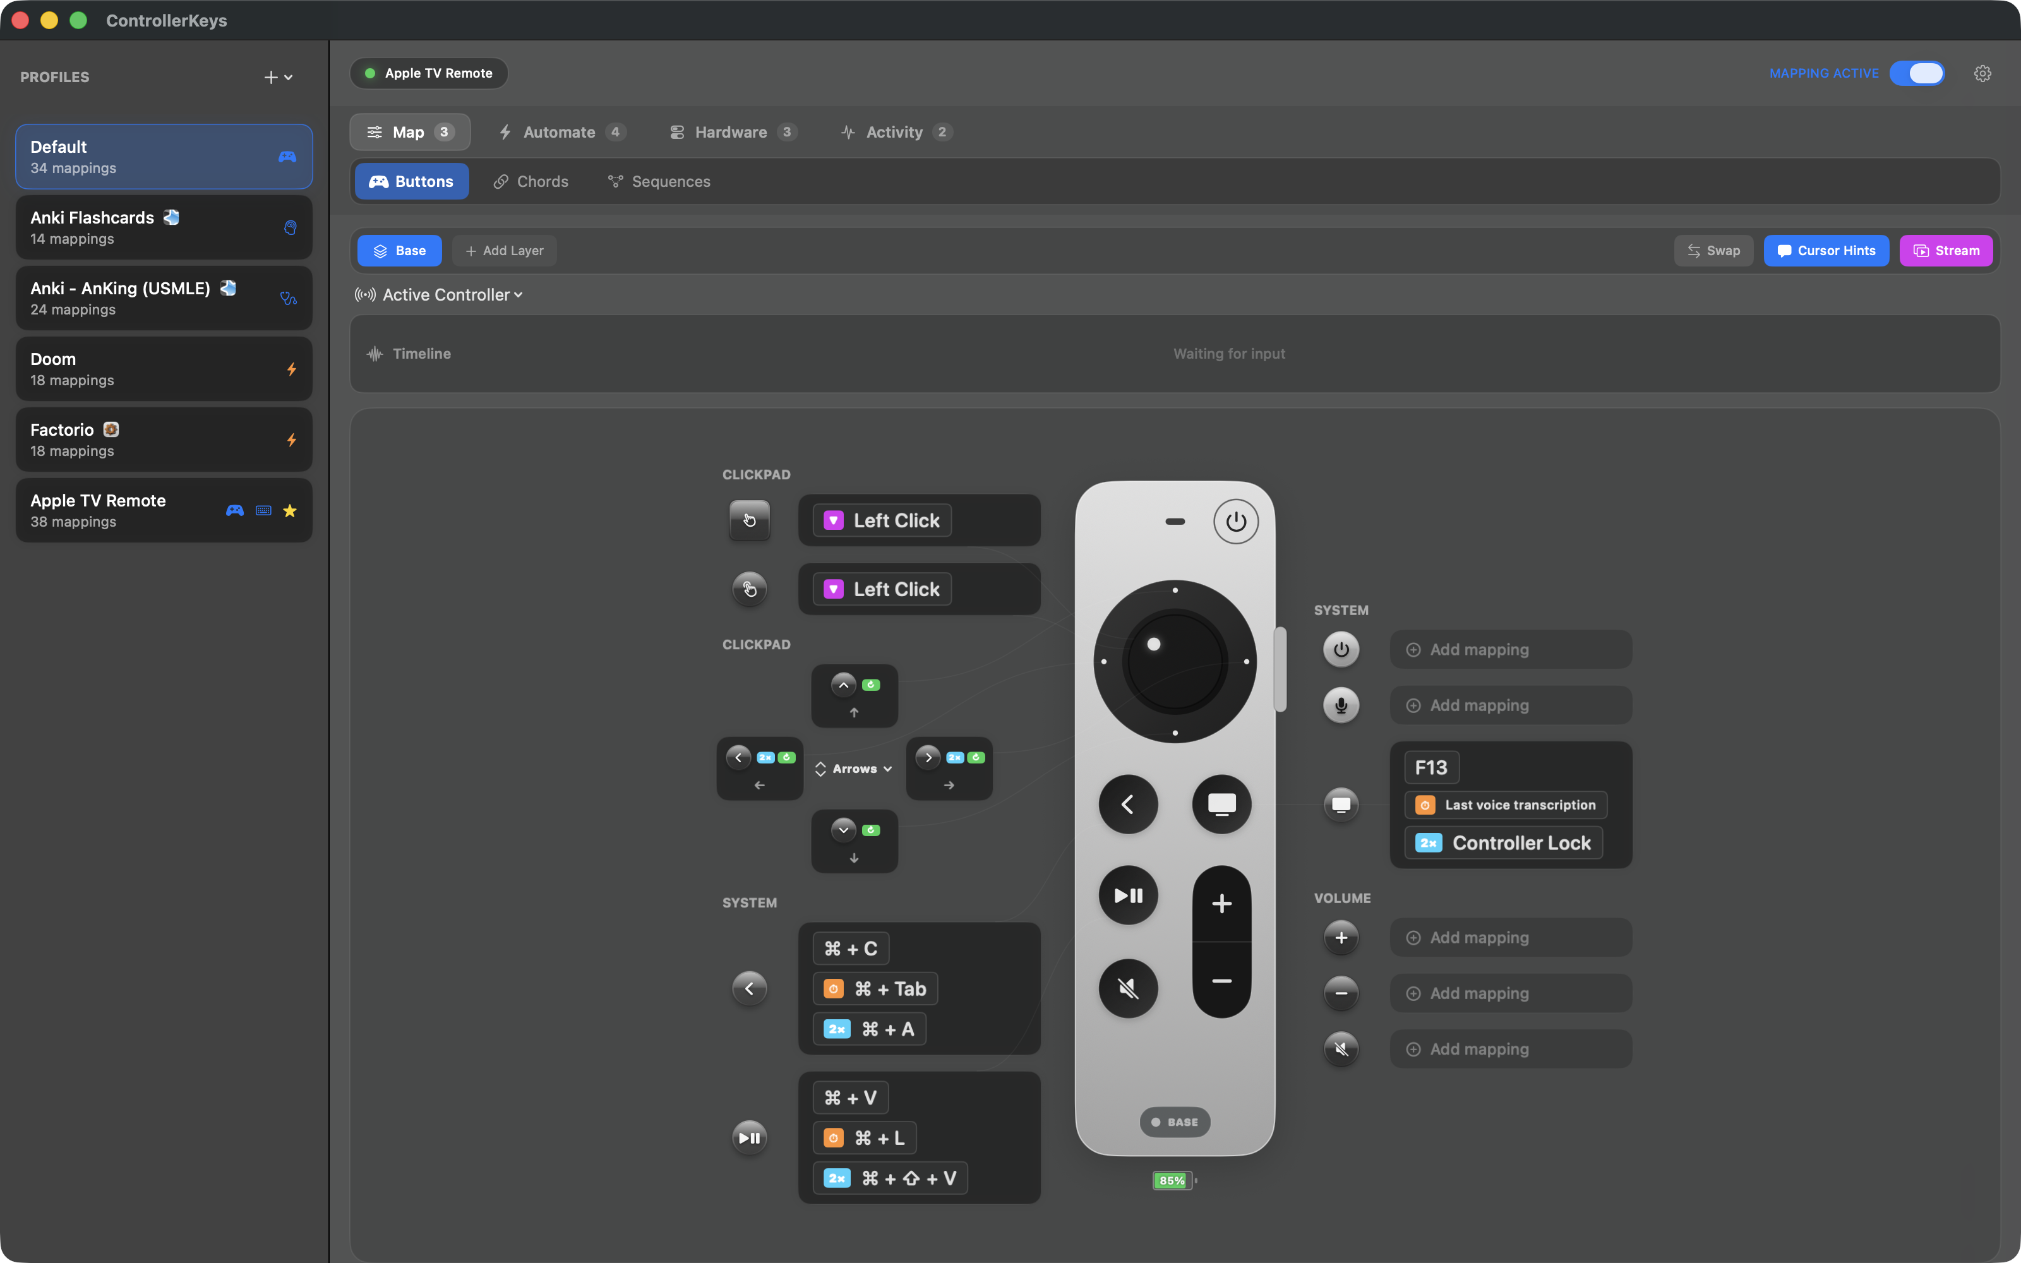Screen dimensions: 2021x1263
Task: Click the ⌘ + A double-tap mapping
Action: (x=870, y=1028)
